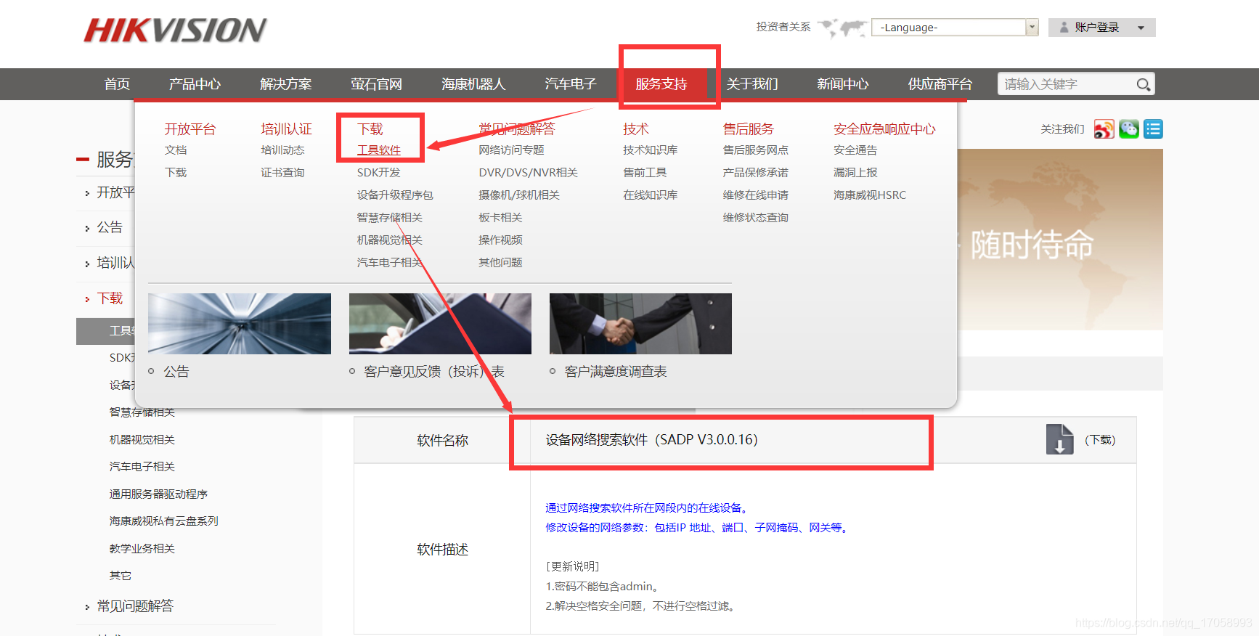The height and width of the screenshot is (636, 1259).
Task: Click the search magnifier icon
Action: 1143,85
